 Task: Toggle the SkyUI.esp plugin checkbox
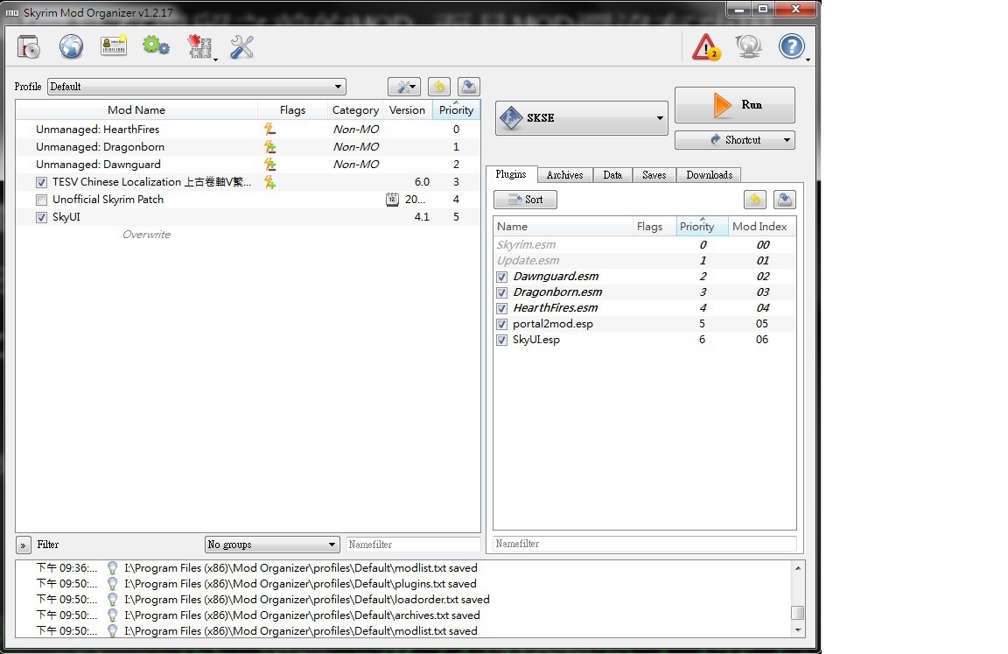502,341
